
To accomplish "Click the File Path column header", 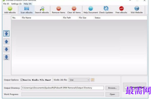I will coord(70,18).
